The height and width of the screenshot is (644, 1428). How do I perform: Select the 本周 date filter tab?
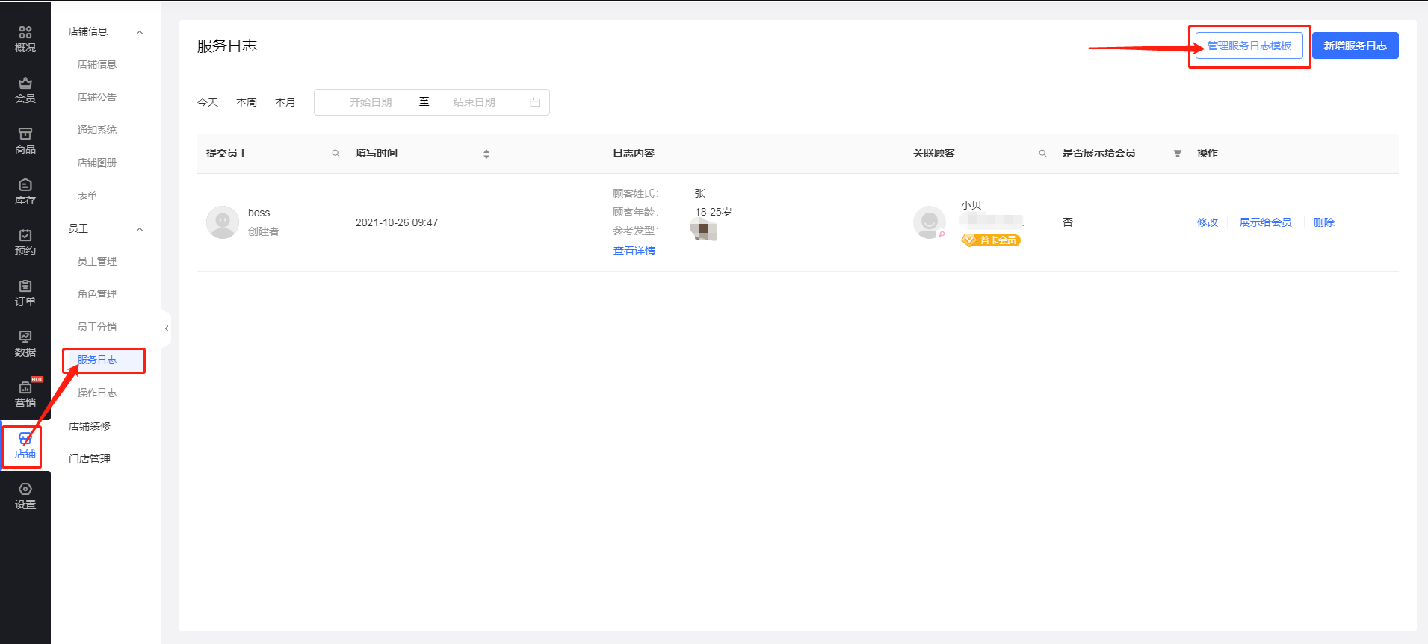[x=247, y=102]
